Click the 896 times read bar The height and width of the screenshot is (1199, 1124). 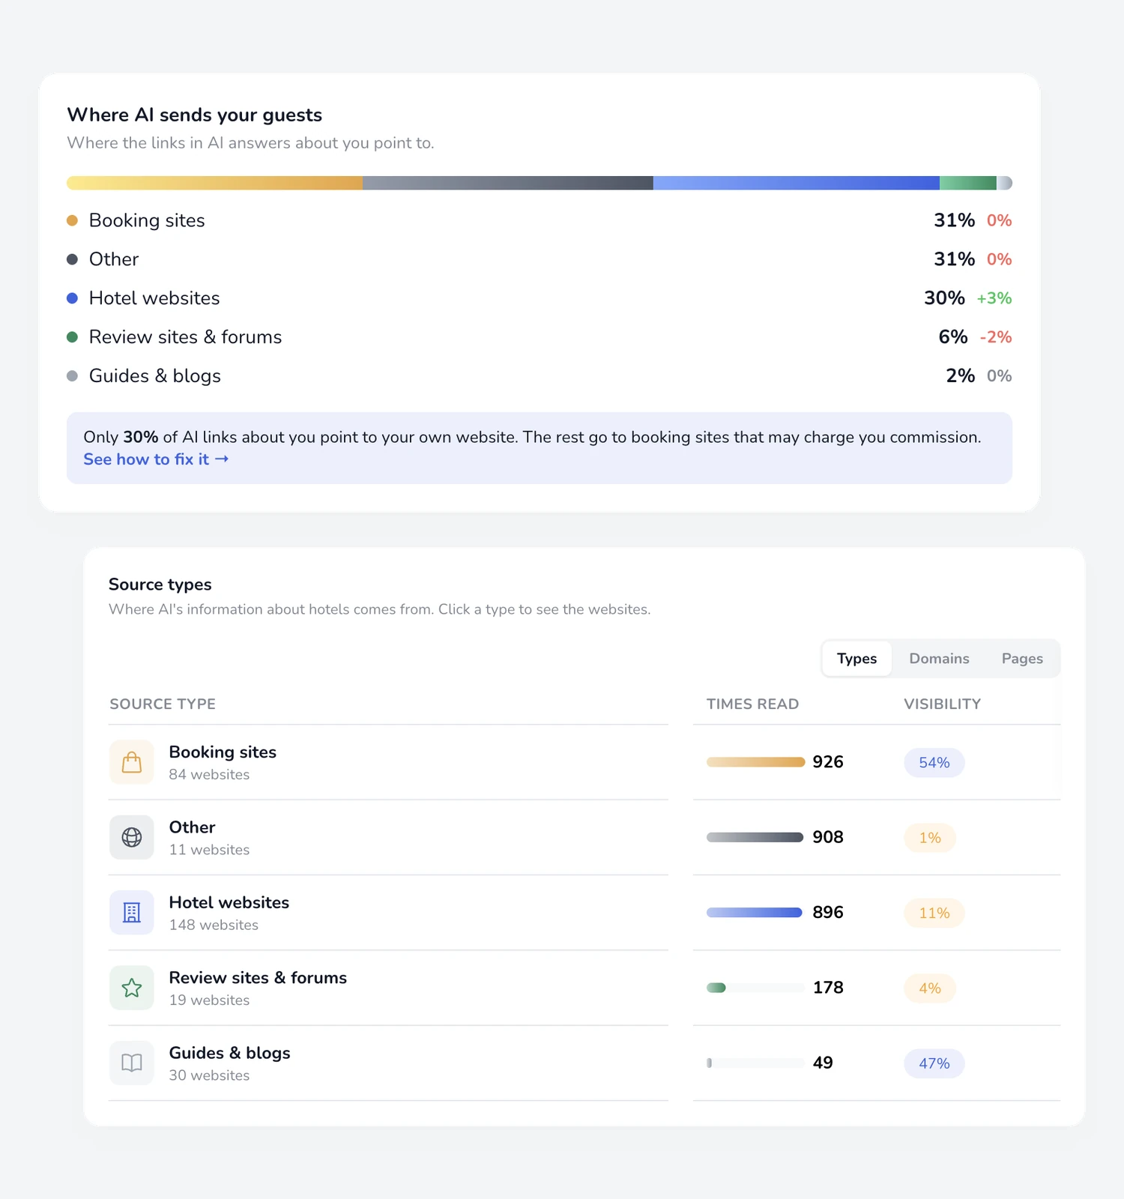tap(755, 913)
